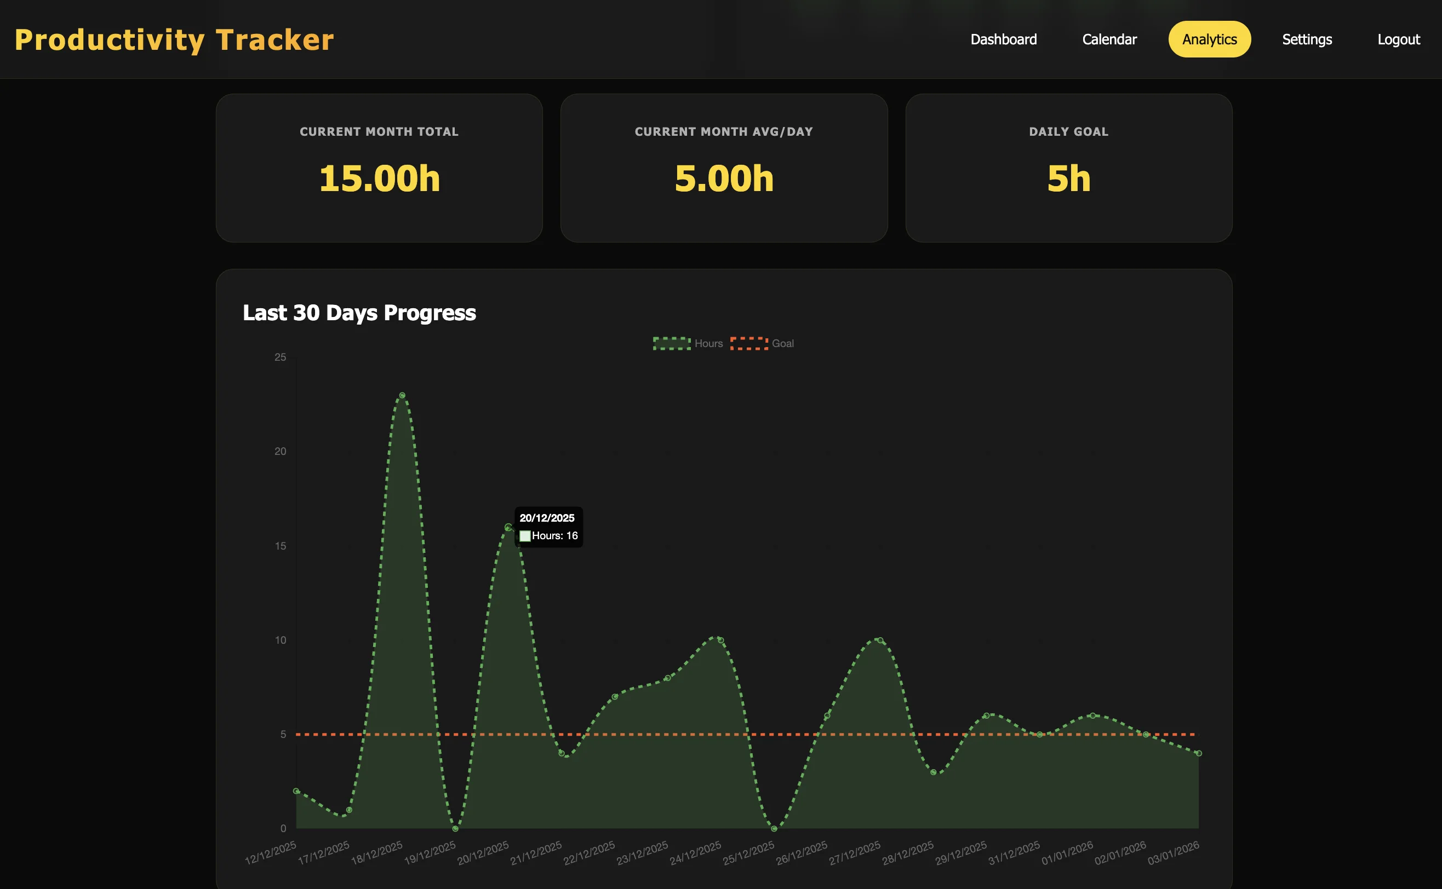Open Settings from the navigation

coord(1307,39)
